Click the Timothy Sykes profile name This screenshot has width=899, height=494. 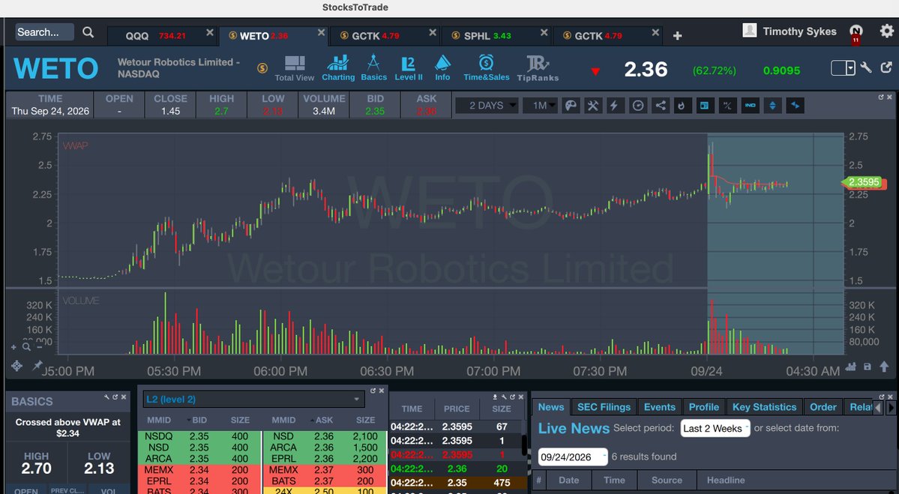coord(799,31)
